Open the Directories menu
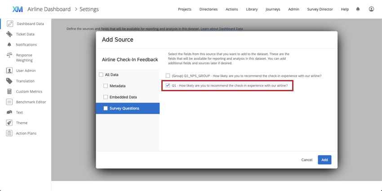Viewport: 382px width, 191px height. tap(209, 9)
